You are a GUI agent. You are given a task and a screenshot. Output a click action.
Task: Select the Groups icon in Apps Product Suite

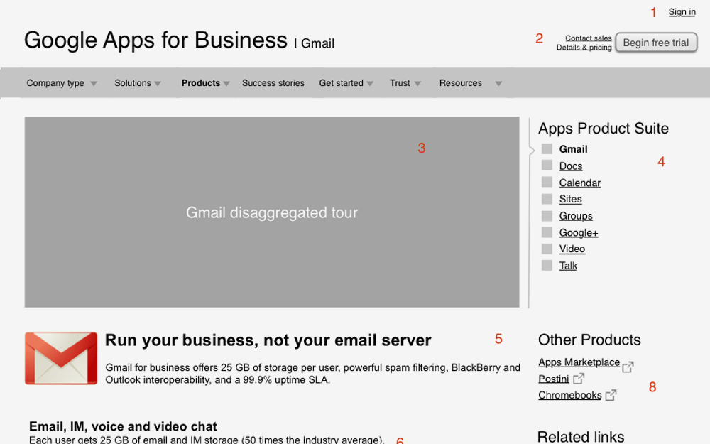point(547,216)
